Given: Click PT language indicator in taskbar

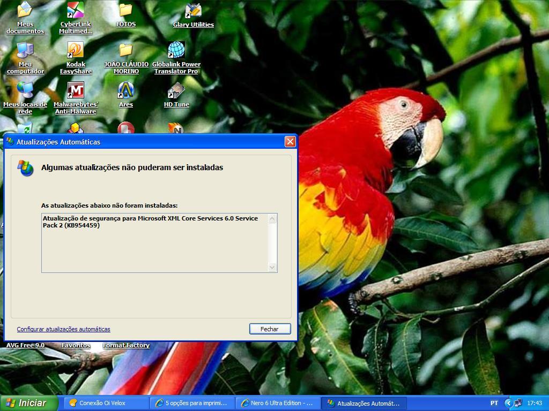Looking at the screenshot, I should tap(494, 403).
